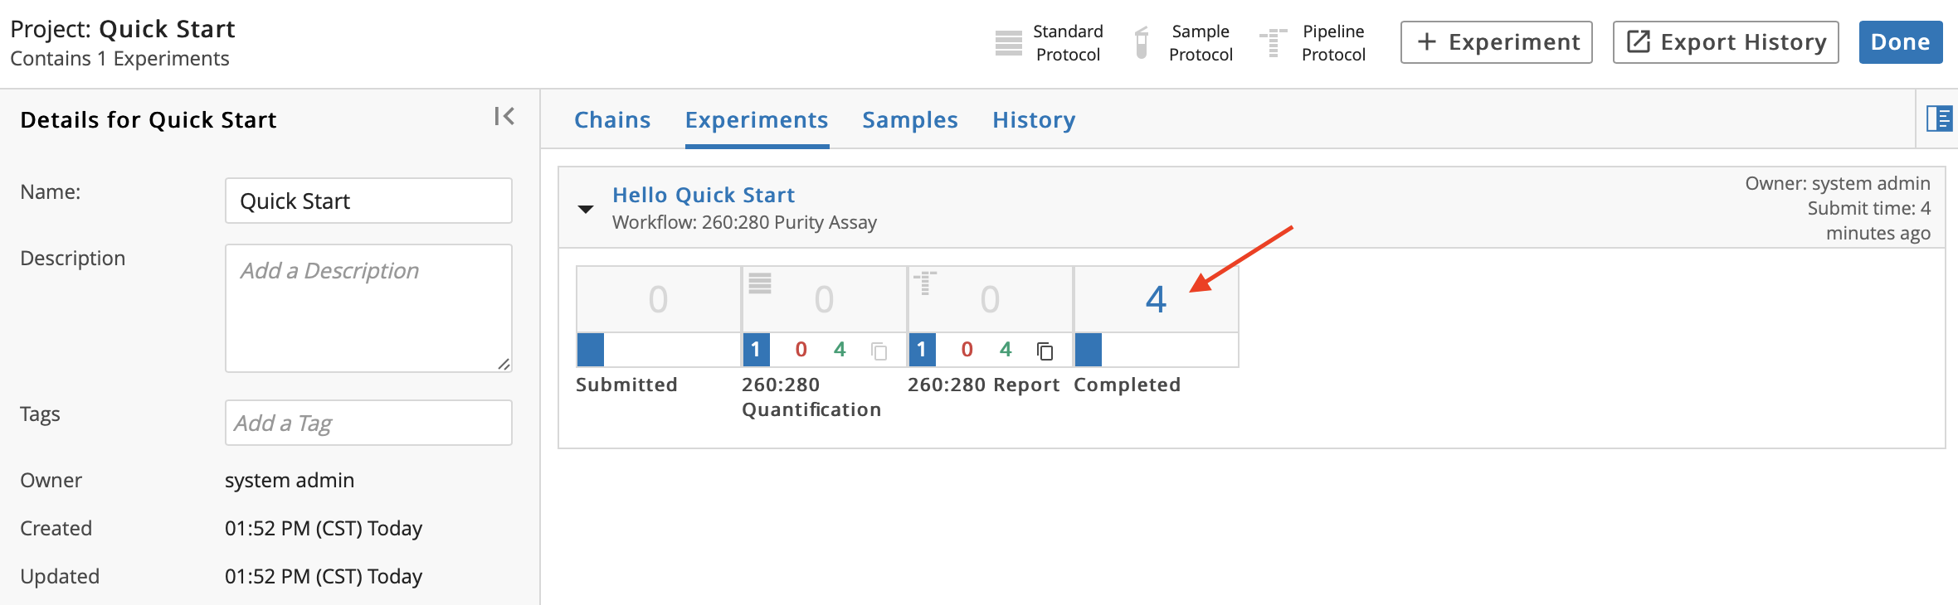Collapse the Details for Quick Start panel
This screenshot has width=1958, height=605.
click(504, 116)
